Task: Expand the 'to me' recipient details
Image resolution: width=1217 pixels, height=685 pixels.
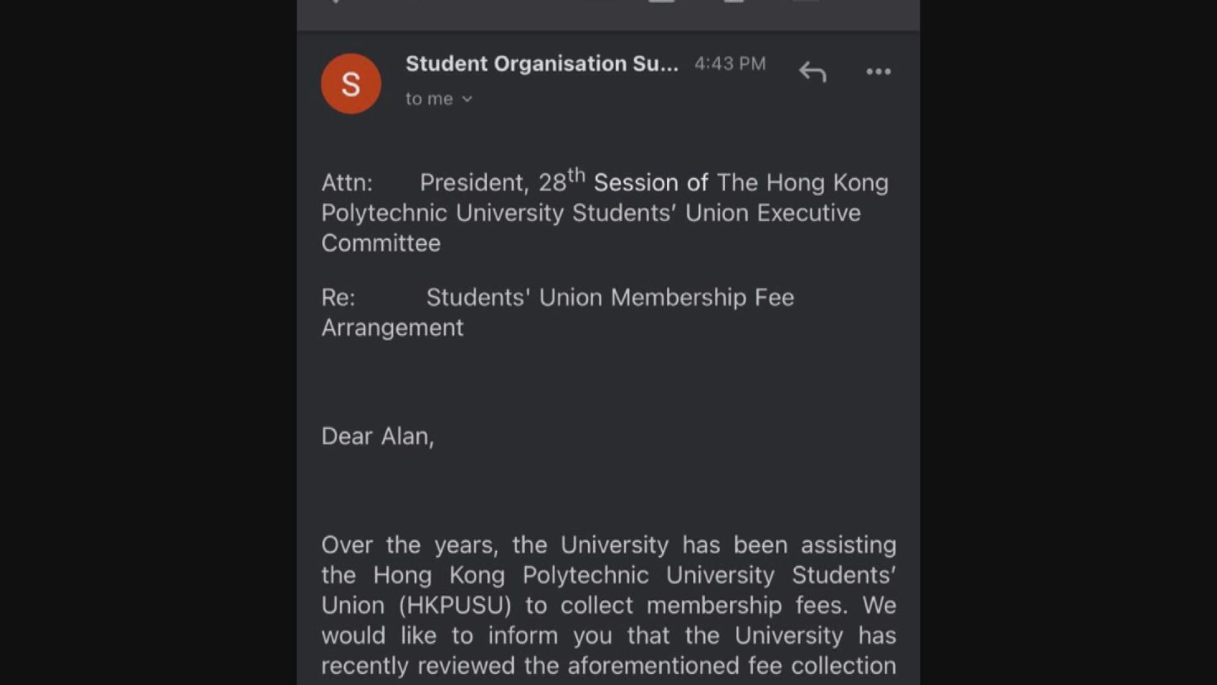Action: (x=428, y=98)
